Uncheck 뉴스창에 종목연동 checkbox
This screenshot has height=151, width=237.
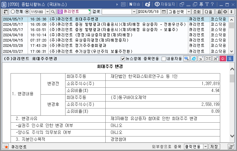123,59
